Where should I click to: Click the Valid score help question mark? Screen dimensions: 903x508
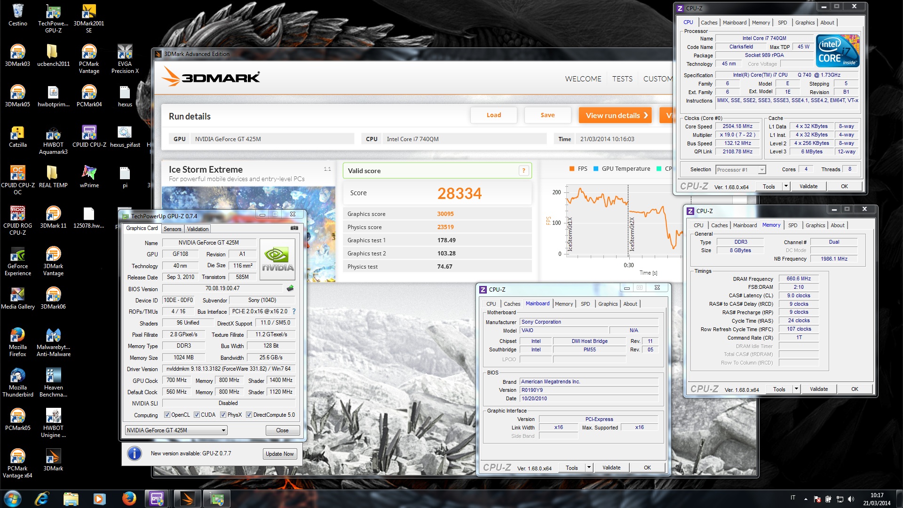523,171
